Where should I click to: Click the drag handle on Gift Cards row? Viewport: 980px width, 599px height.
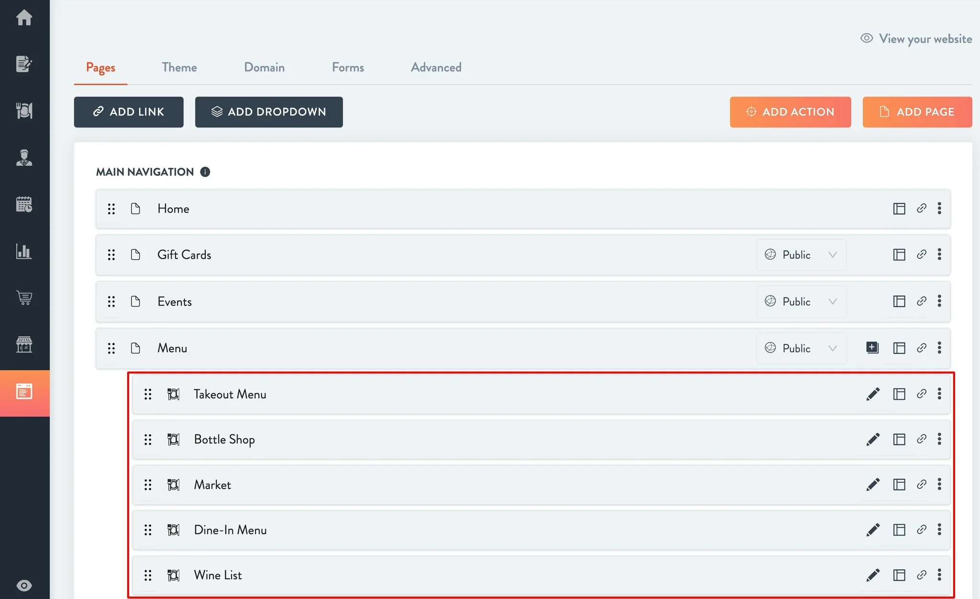111,255
